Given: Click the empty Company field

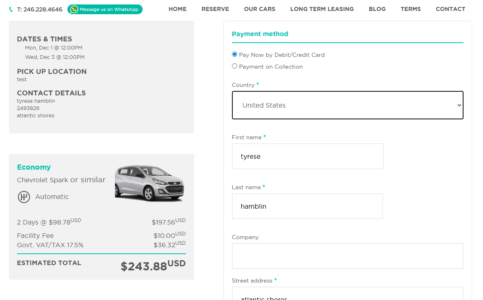Looking at the screenshot, I should click(x=347, y=256).
